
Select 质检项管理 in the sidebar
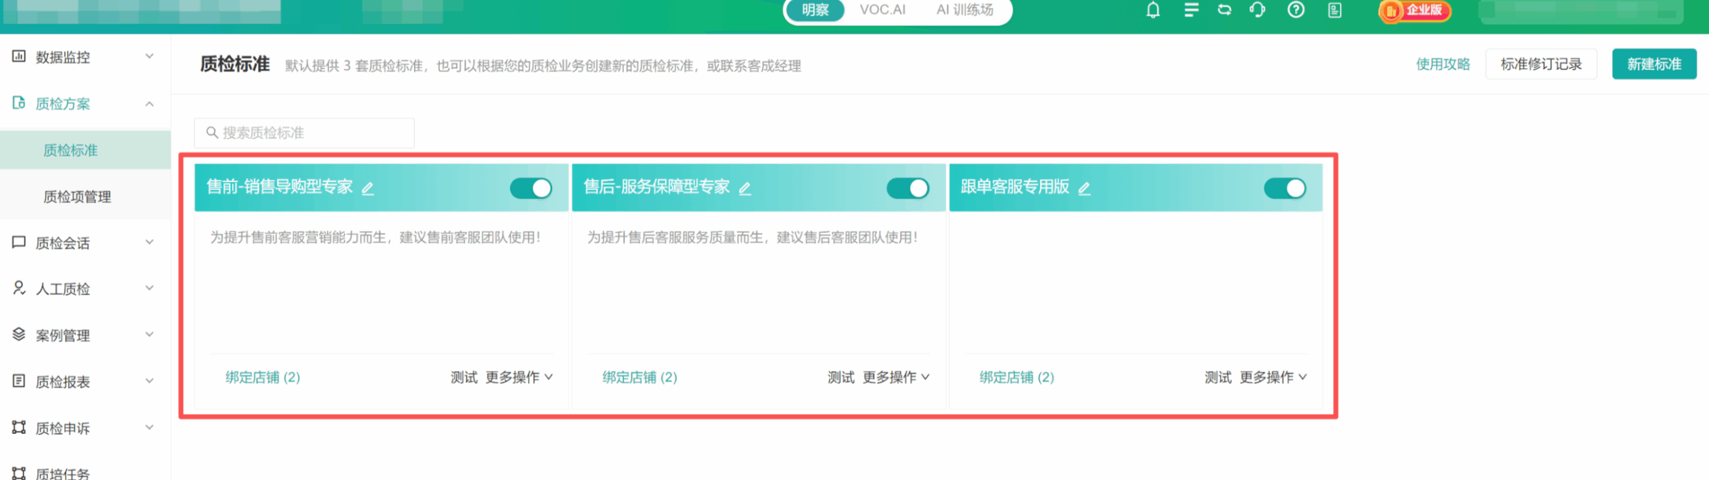pos(85,196)
